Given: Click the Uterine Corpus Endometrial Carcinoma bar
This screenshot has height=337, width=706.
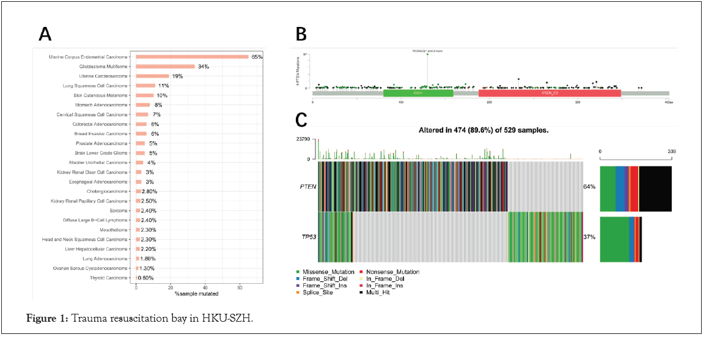Looking at the screenshot, I should (x=192, y=57).
